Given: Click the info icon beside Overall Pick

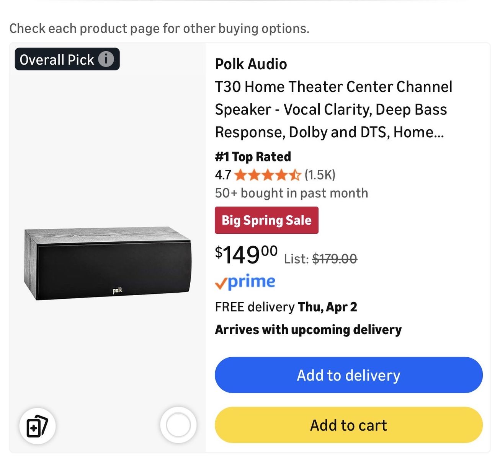Looking at the screenshot, I should coord(106,59).
